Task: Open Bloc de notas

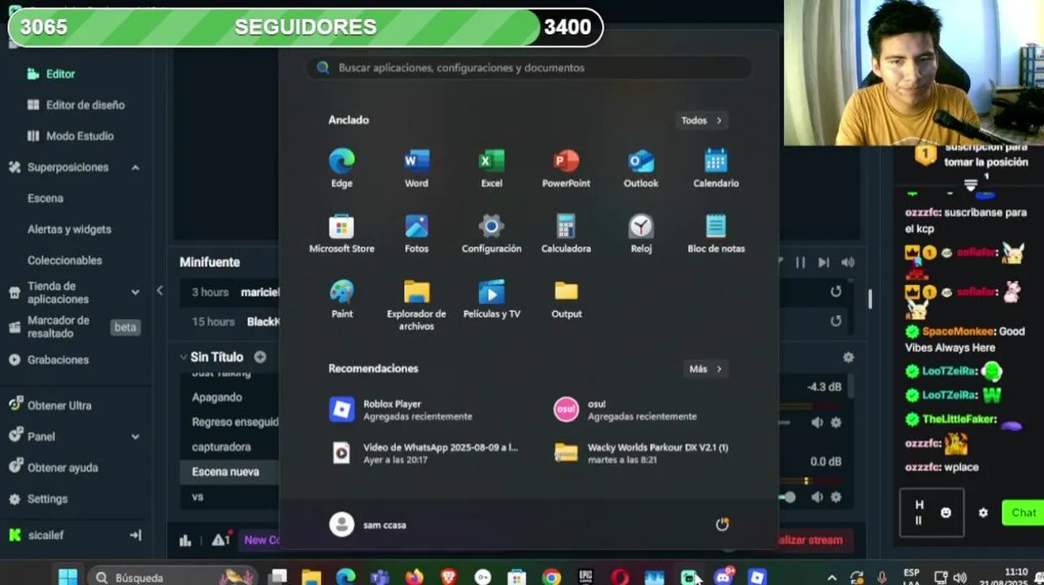Action: pyautogui.click(x=716, y=234)
